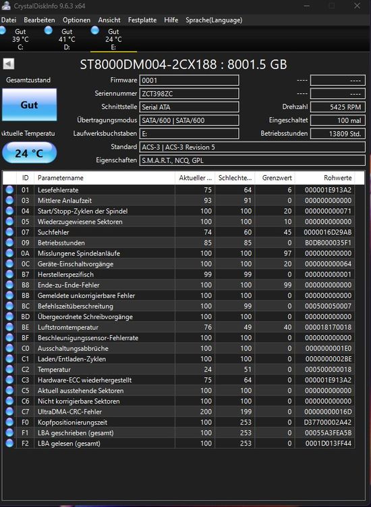Click the Aktueller column header
Viewport: 371px width, 507px height.
pyautogui.click(x=195, y=178)
